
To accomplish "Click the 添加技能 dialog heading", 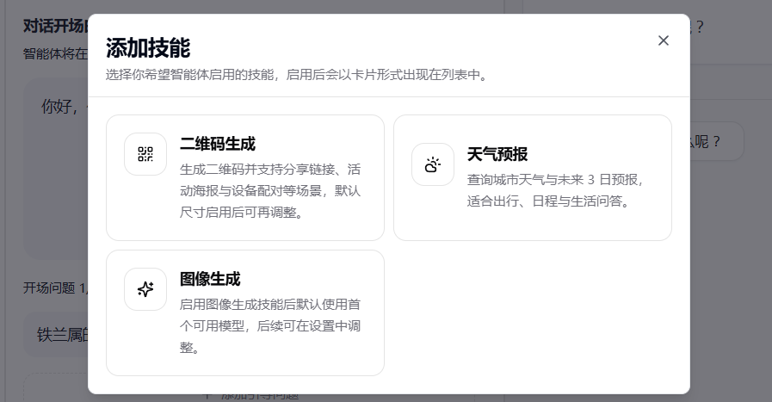I will click(148, 48).
